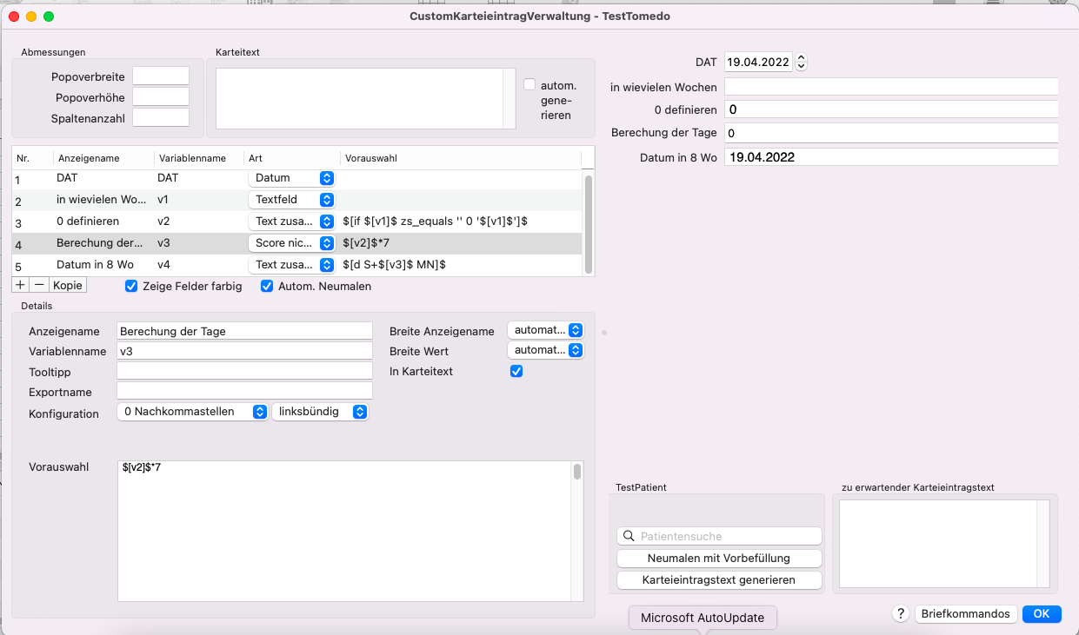Toggle the In Karteitext checkbox
This screenshot has height=635, width=1079.
516,372
